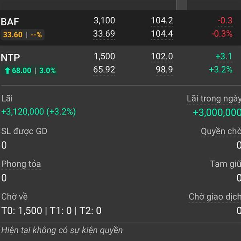
Task: Tap the BAF price badge 33.60
Action: (13, 35)
